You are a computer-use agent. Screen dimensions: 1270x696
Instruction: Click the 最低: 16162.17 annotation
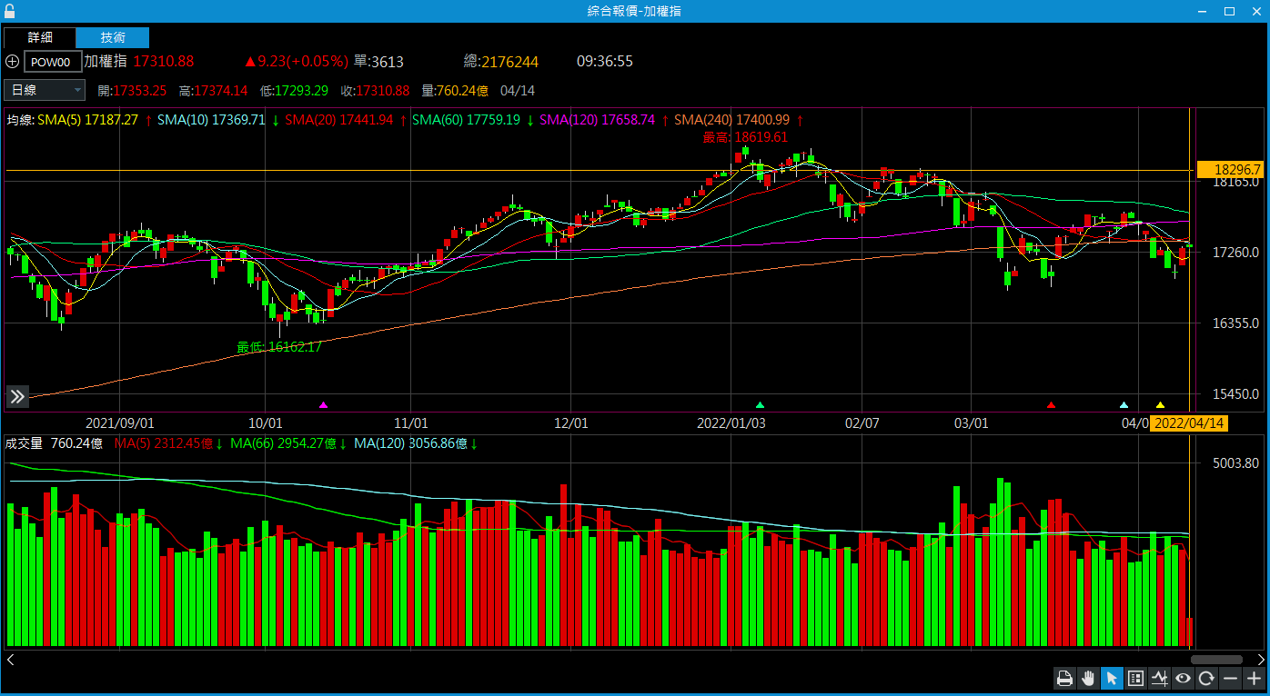[279, 346]
